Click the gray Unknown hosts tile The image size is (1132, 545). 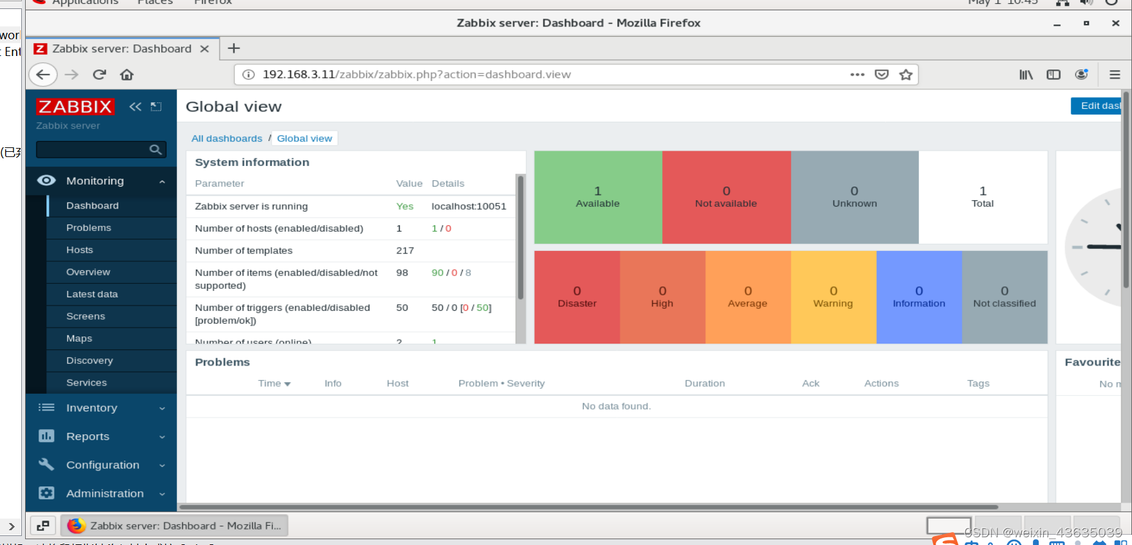[x=855, y=198]
